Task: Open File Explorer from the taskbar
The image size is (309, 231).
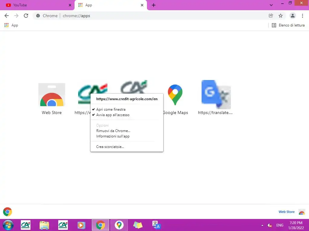Action: [x=44, y=225]
